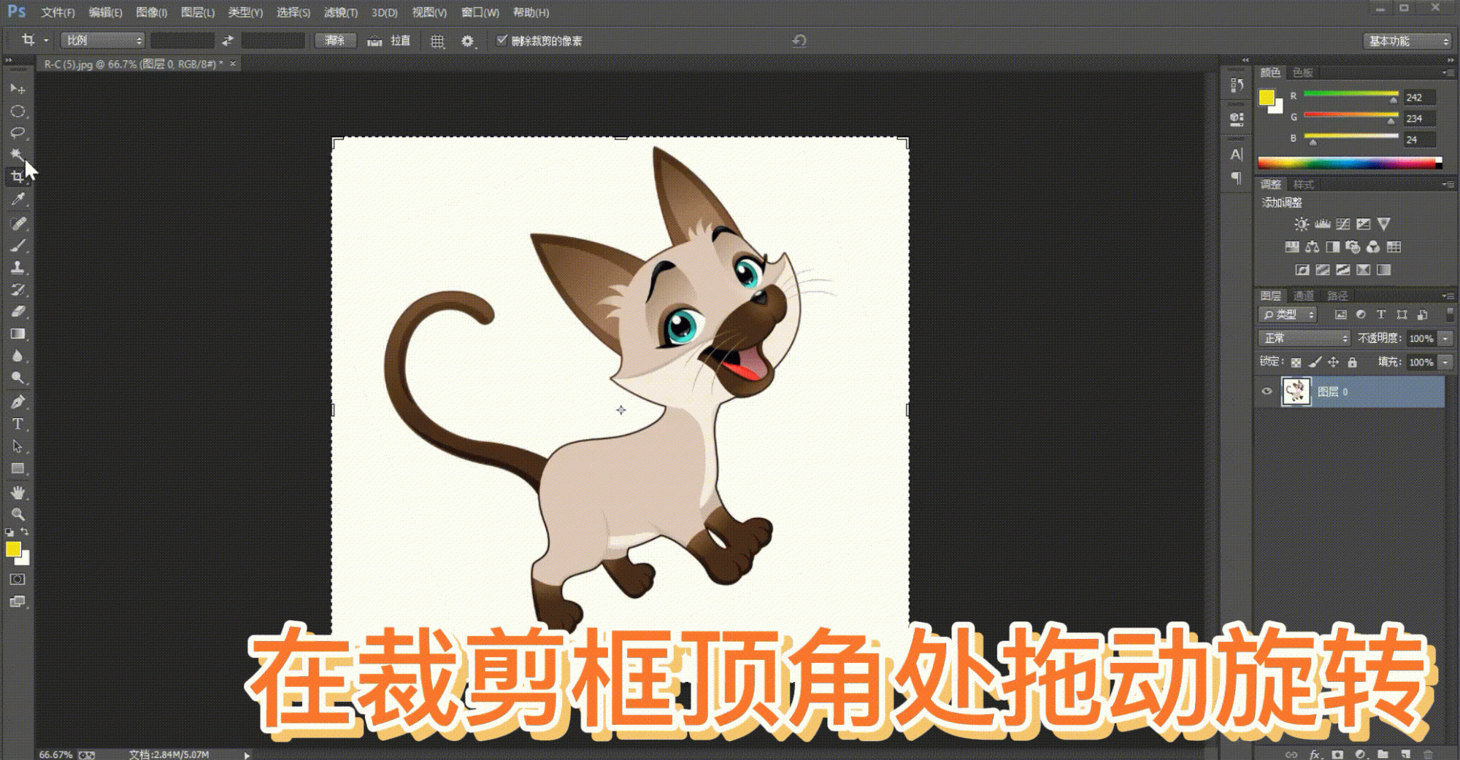The width and height of the screenshot is (1460, 760).
Task: Toggle lock image pixels
Action: 1315,362
